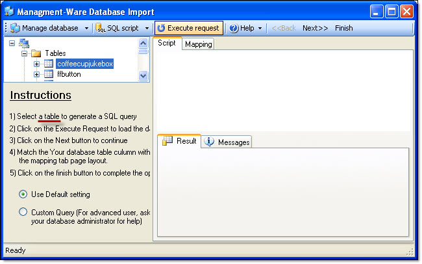Collapse the root server tree node
Image resolution: width=422 pixels, height=264 pixels.
[12, 43]
